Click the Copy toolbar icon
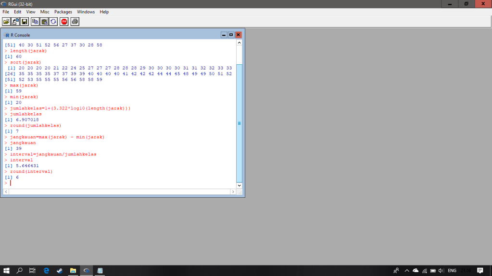Screen dimensions: 492x276 point(35,22)
